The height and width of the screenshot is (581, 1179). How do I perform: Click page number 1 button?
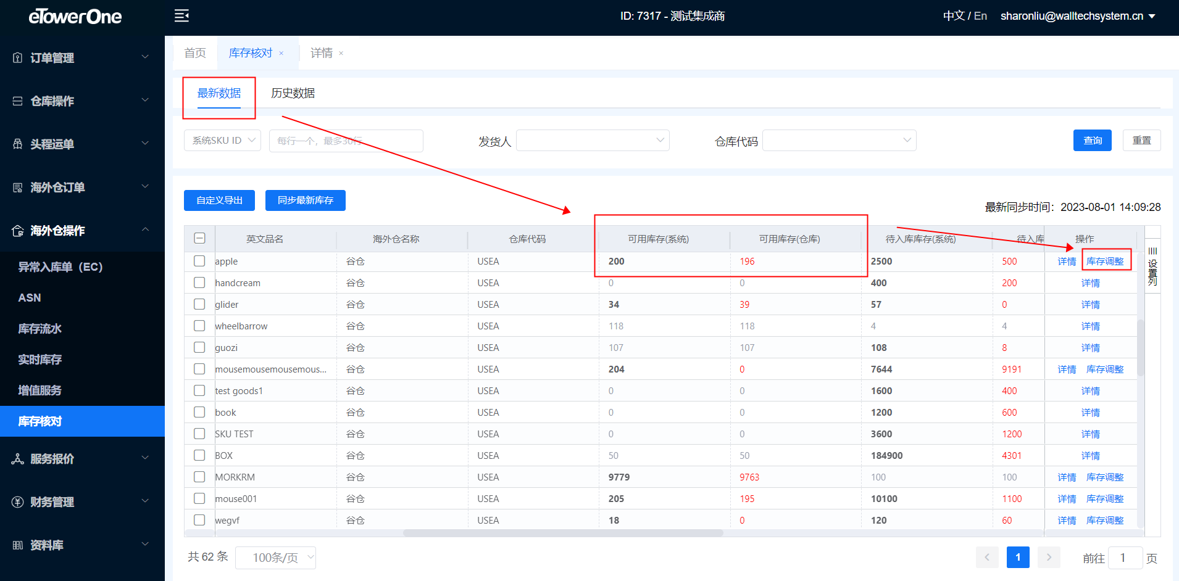pyautogui.click(x=1018, y=558)
